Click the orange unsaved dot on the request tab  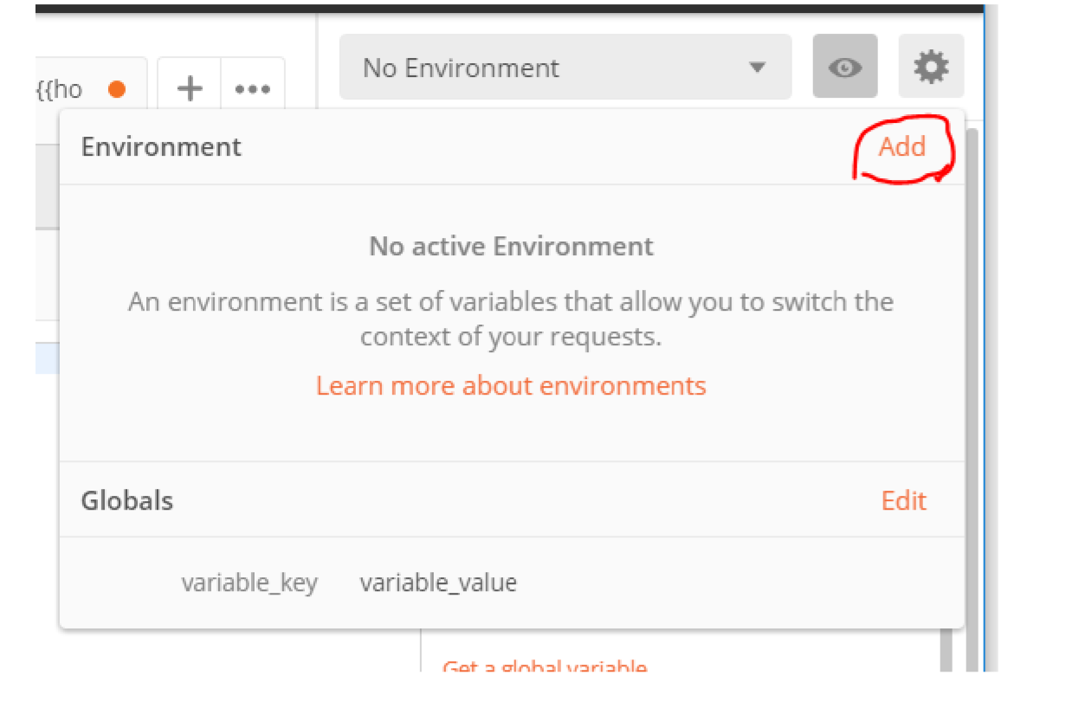pos(117,89)
